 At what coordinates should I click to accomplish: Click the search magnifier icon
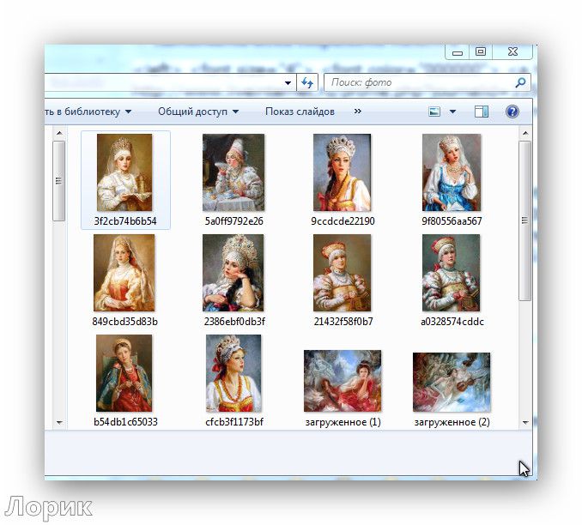tap(519, 83)
